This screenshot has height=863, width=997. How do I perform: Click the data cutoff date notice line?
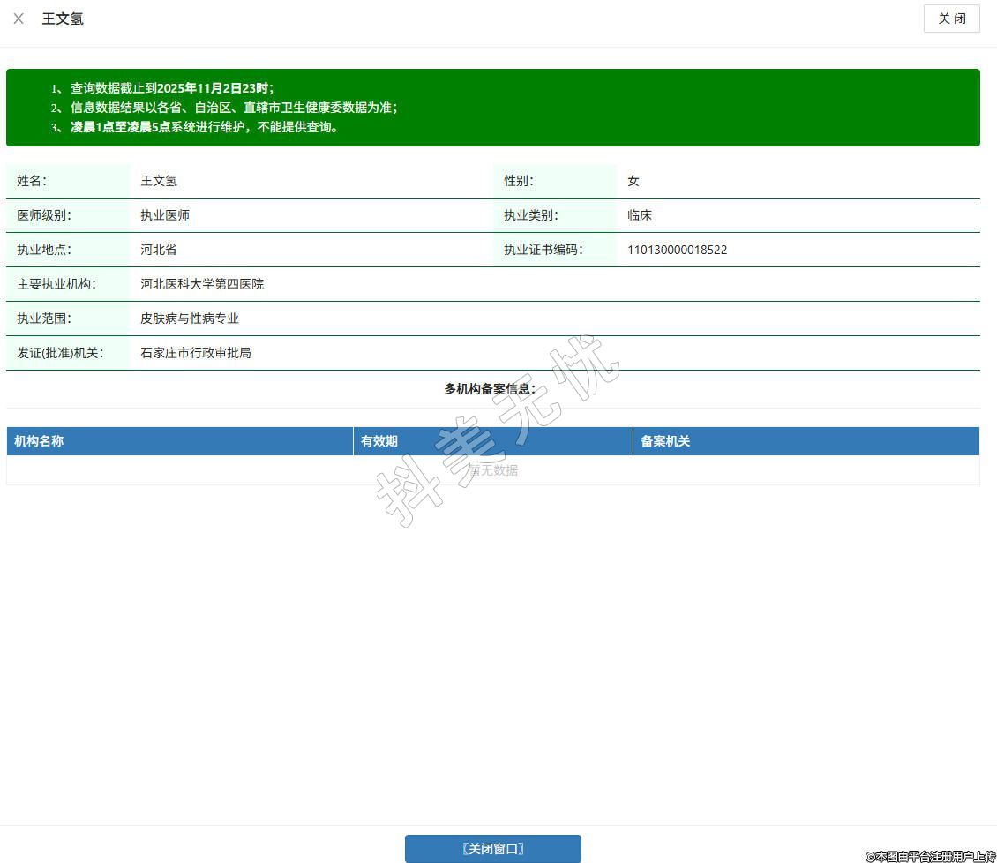pyautogui.click(x=172, y=88)
